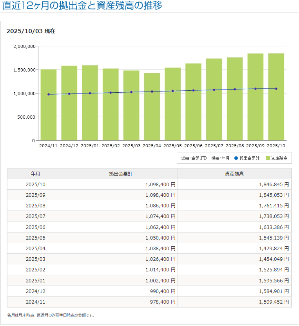Select the 2025/06 data point on line
299x326 pixels.
(x=193, y=90)
